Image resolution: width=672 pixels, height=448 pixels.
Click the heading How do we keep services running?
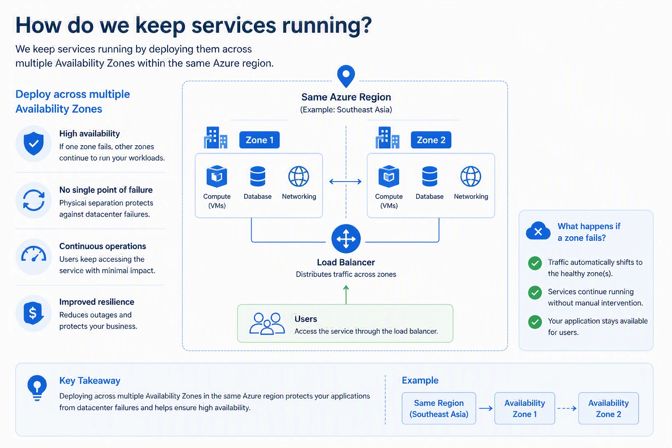coord(193,25)
